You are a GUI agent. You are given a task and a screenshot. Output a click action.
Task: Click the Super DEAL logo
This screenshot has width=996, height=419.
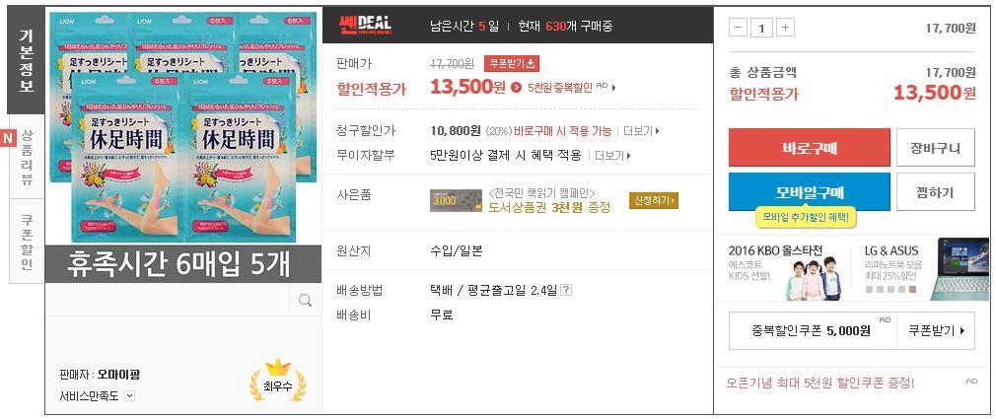366,26
